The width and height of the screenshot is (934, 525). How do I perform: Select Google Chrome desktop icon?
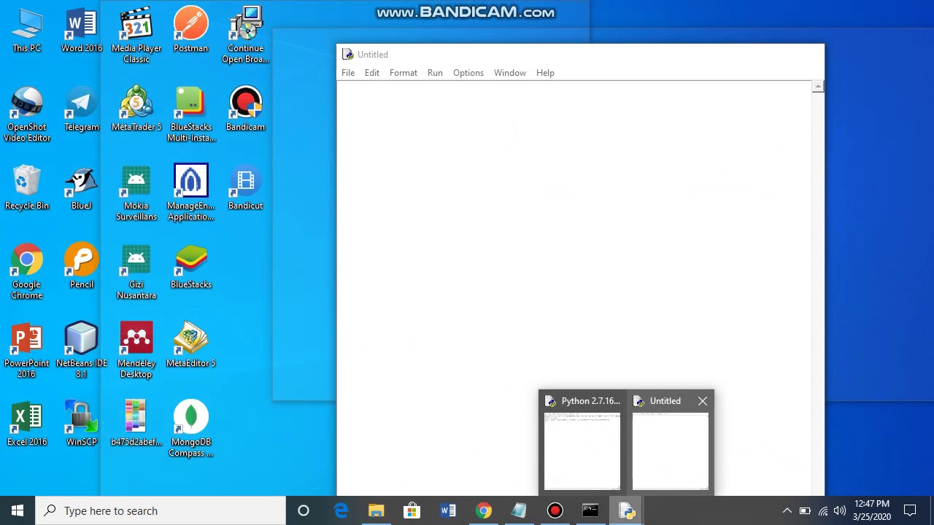[x=27, y=272]
